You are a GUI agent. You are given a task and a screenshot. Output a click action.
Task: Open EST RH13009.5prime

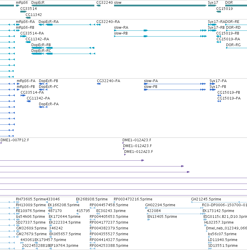[31, 205]
